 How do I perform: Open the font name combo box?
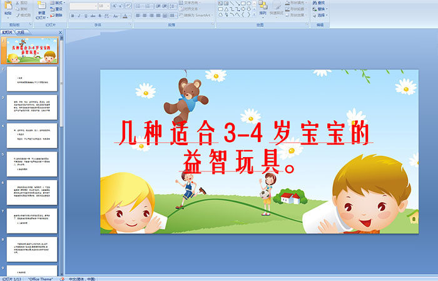pyautogui.click(x=83, y=6)
